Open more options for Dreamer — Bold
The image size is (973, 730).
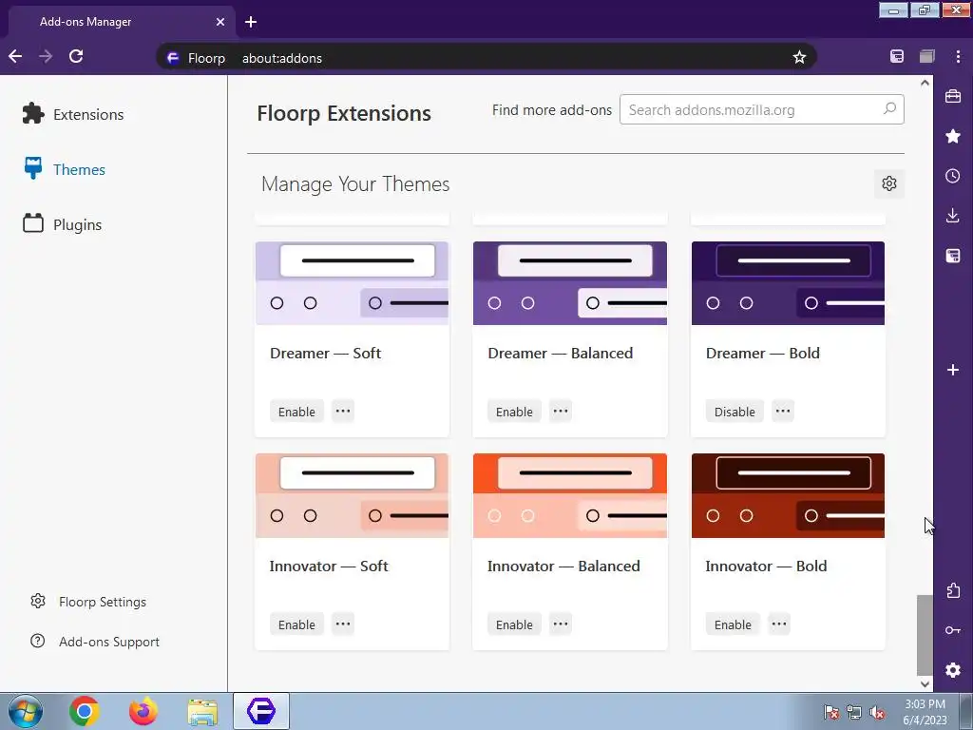click(783, 411)
